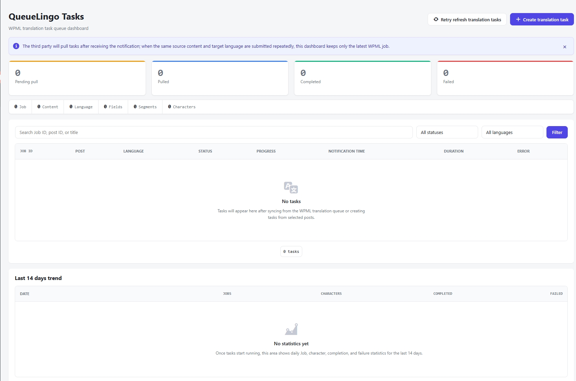Open the All languages dropdown
This screenshot has height=381, width=576.
click(512, 132)
